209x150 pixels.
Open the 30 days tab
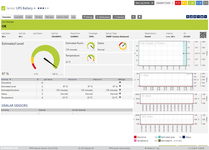pos(39,17)
